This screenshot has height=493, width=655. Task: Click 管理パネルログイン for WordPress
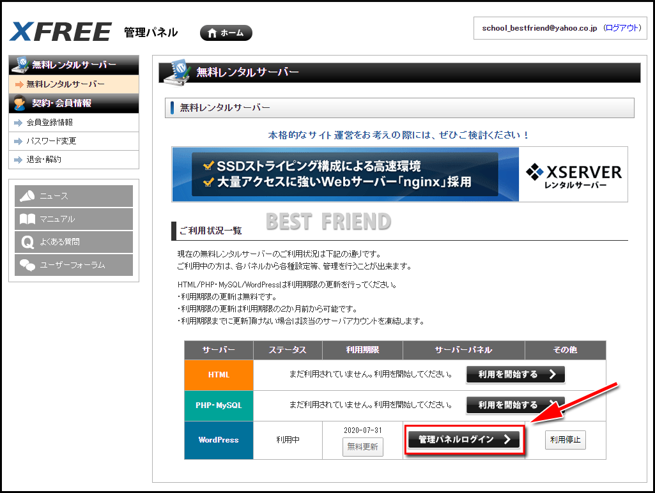pos(464,439)
